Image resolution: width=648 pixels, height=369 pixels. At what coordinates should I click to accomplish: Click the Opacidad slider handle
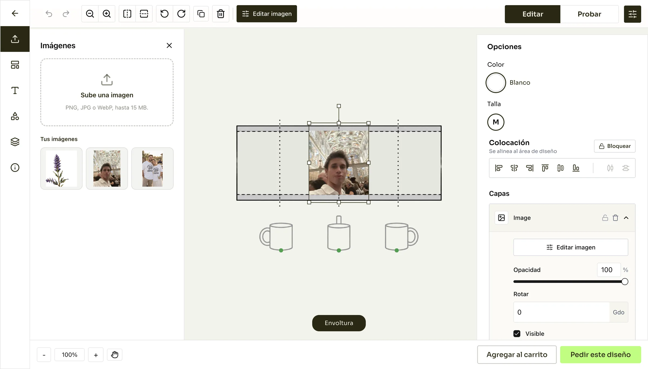pos(625,282)
